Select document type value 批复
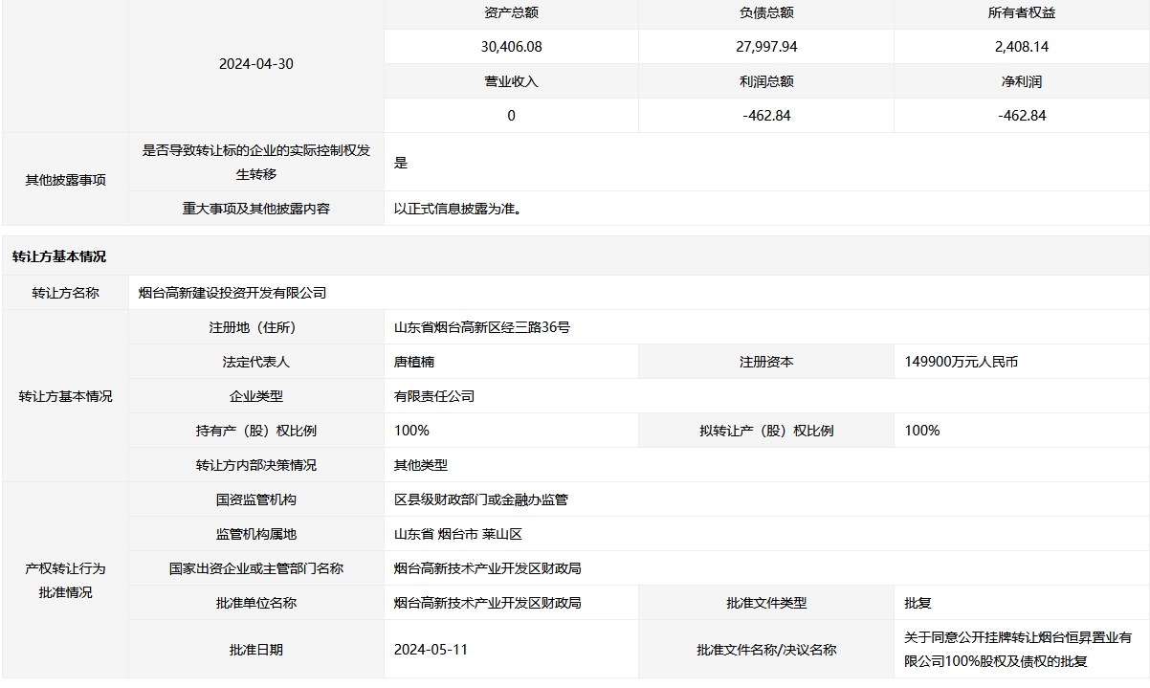Viewport: 1150px width, 688px height. click(x=918, y=603)
